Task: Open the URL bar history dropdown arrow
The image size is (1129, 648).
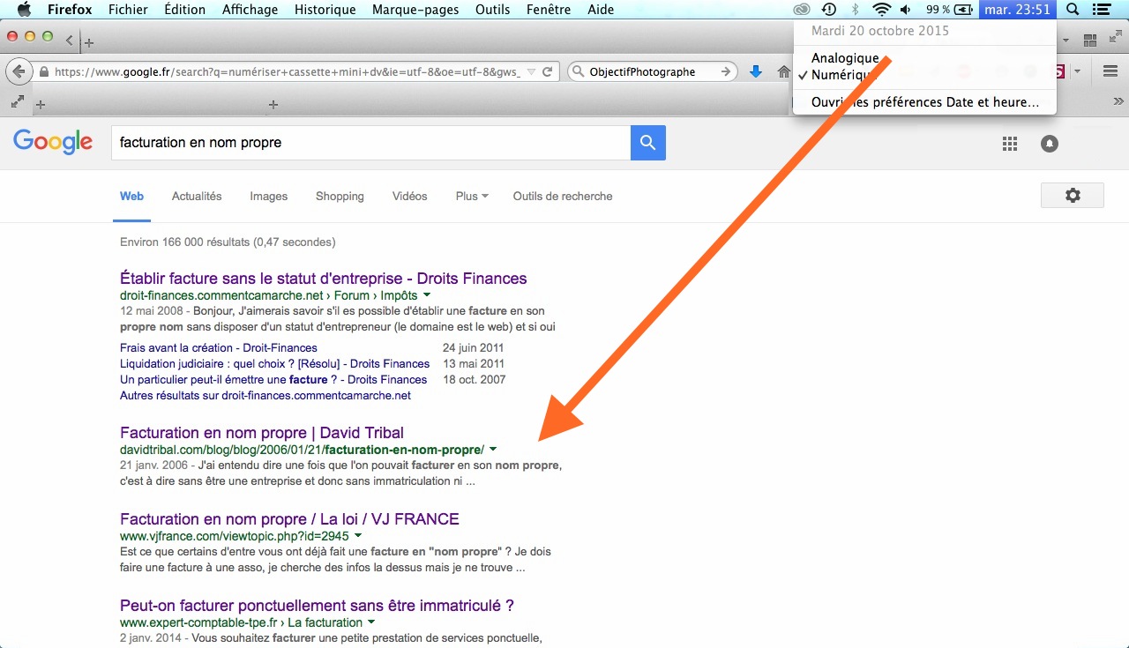Action: [x=530, y=72]
